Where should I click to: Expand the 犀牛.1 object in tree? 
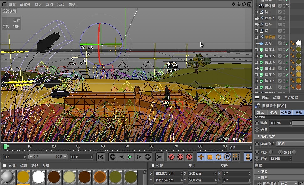256,18
